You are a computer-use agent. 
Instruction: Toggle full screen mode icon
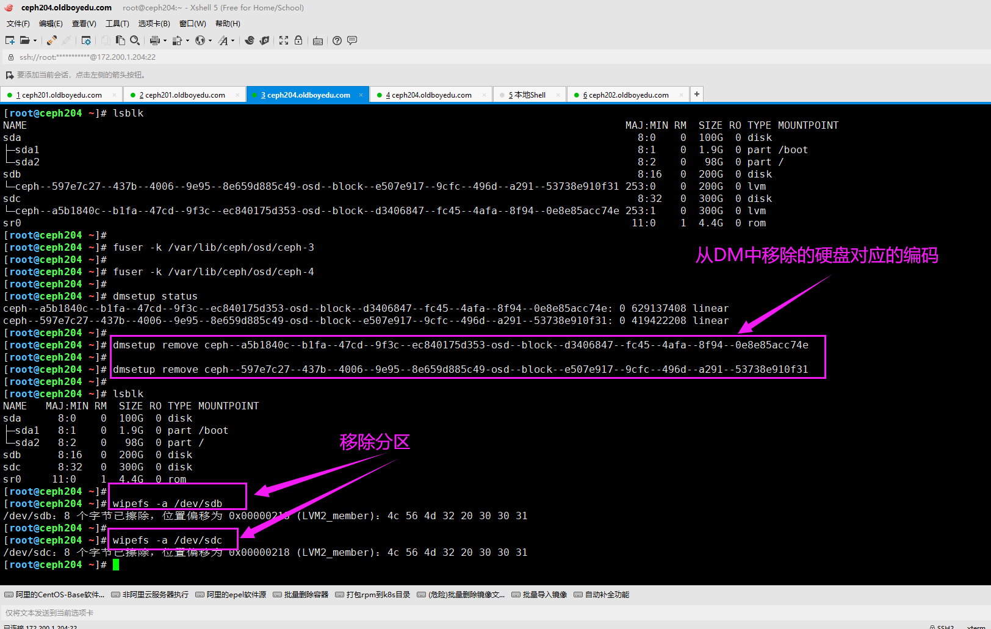tap(284, 40)
